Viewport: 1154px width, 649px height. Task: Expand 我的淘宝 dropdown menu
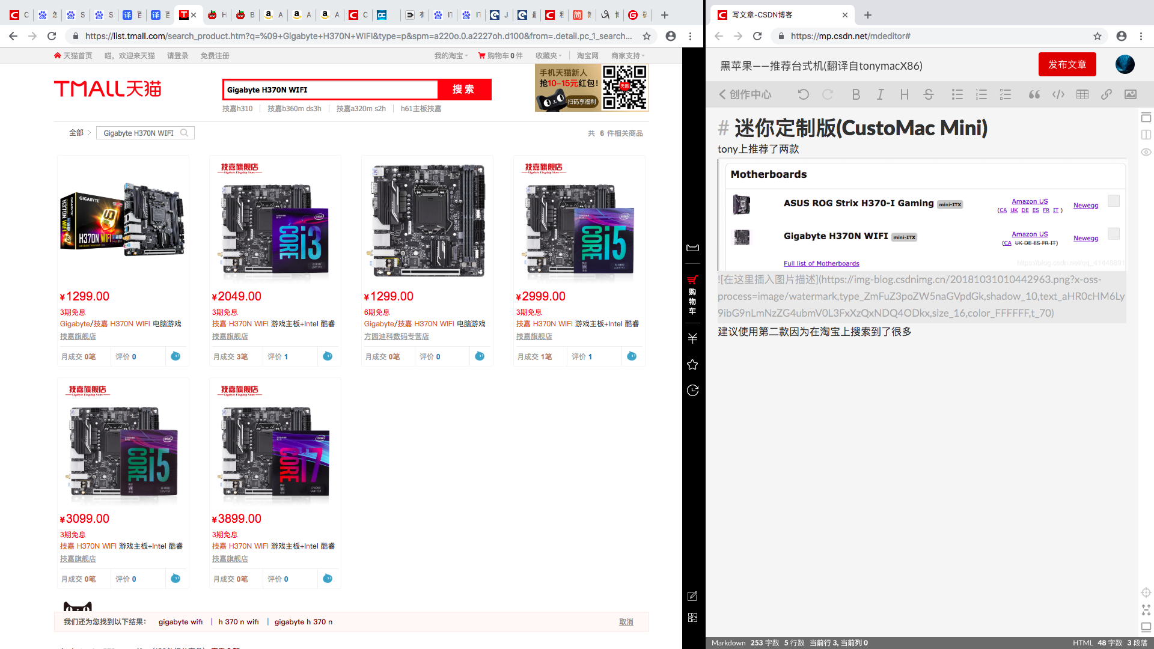(x=451, y=55)
